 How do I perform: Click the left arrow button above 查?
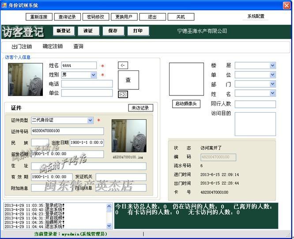click(123, 65)
